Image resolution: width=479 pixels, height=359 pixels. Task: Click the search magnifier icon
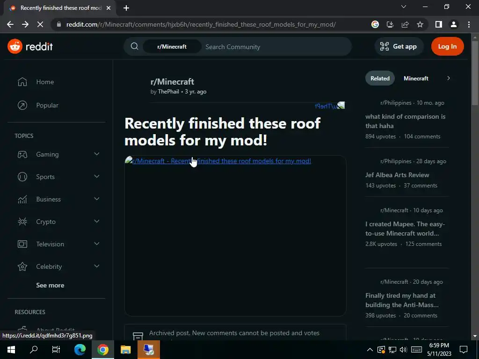(x=134, y=46)
